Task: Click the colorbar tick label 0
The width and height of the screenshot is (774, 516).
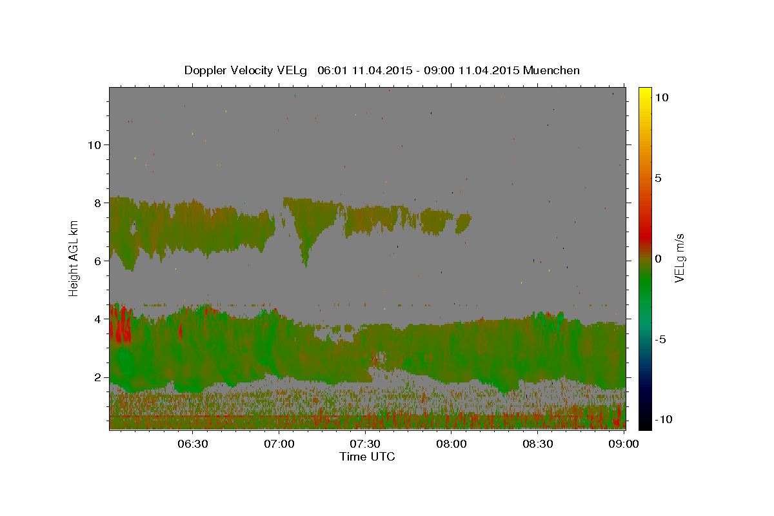Action: click(x=658, y=259)
